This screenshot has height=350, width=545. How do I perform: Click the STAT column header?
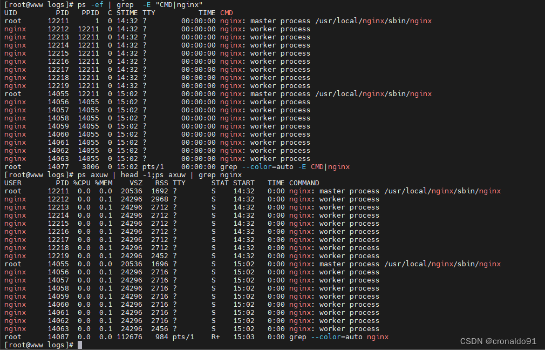coord(220,183)
